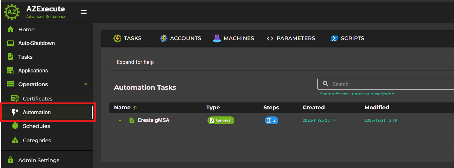
Task: Open the MACHINES tab
Action: coord(234,38)
